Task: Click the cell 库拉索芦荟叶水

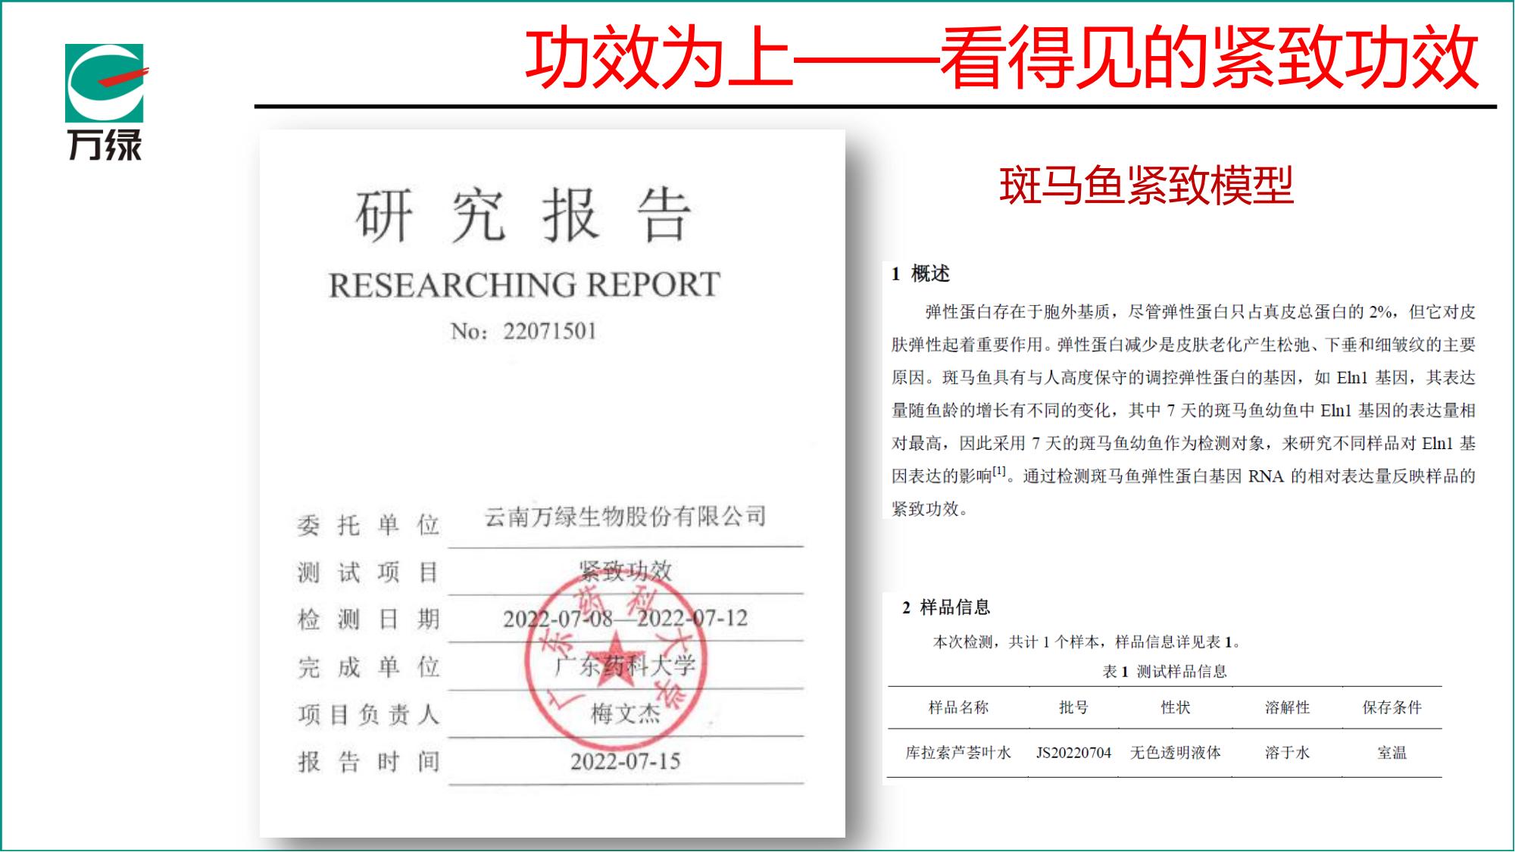Action: pos(958,753)
